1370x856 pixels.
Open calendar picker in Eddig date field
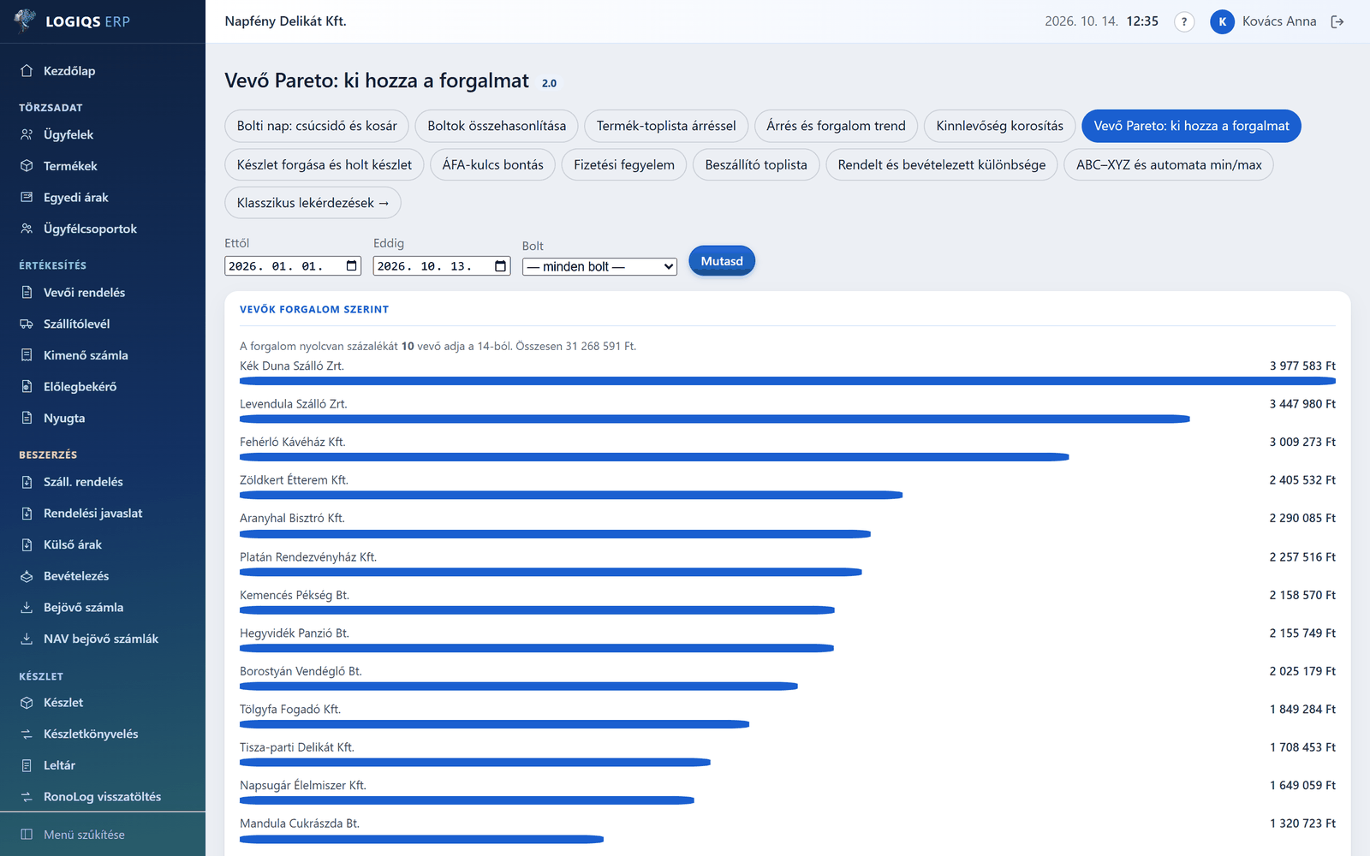pyautogui.click(x=501, y=266)
